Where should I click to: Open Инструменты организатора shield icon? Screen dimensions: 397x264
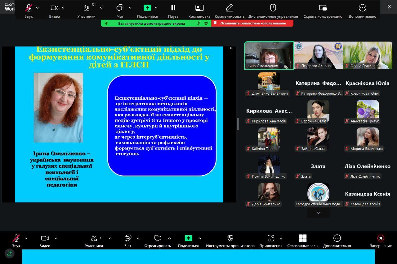point(230,238)
